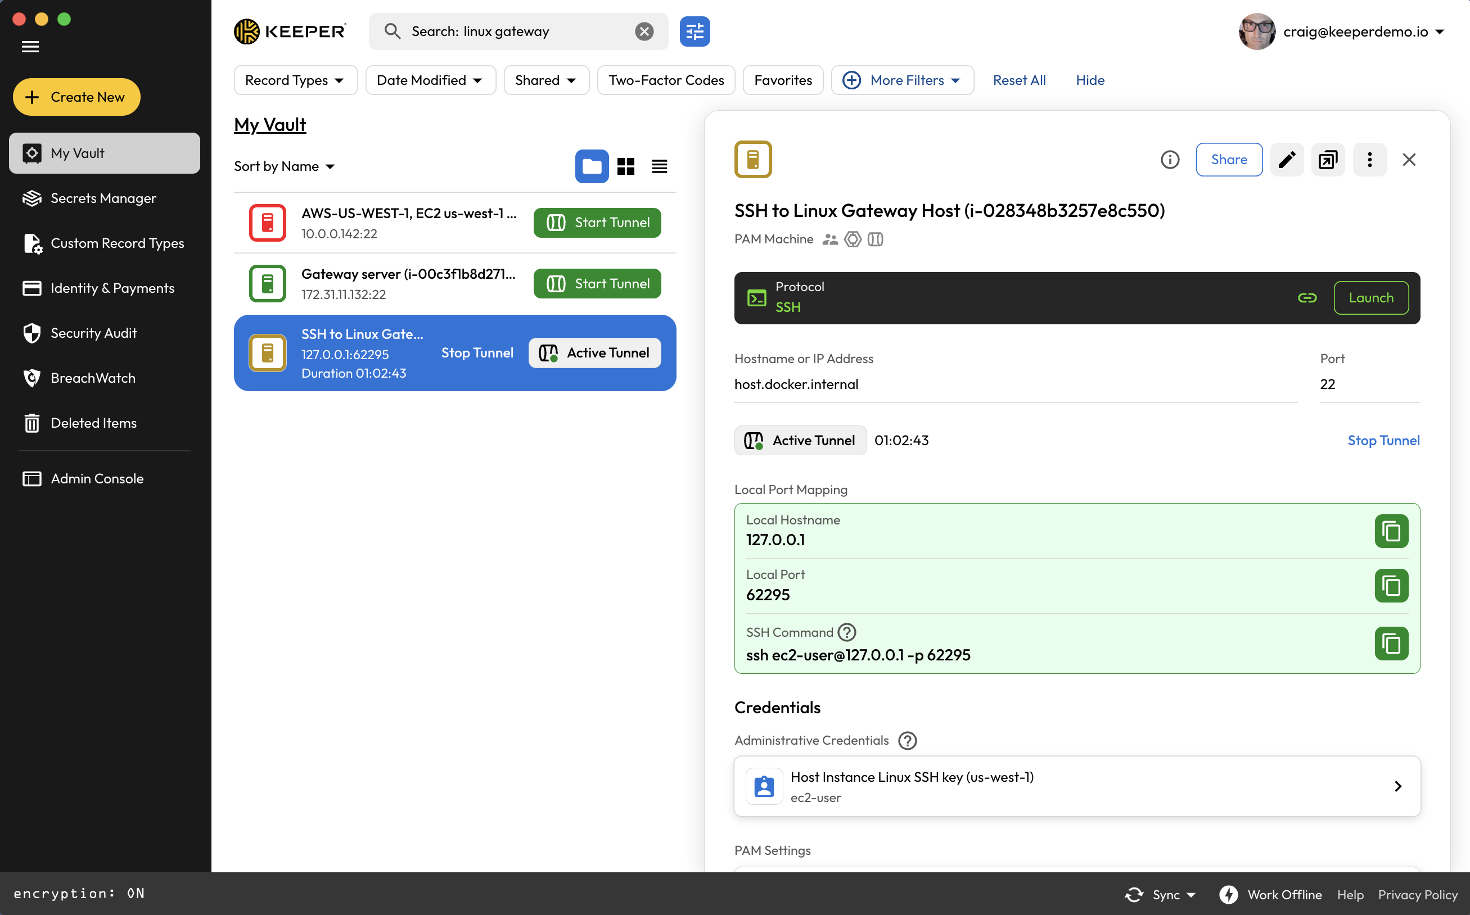Image resolution: width=1470 pixels, height=915 pixels.
Task: Open the Sort by Name dropdown
Action: coord(284,166)
